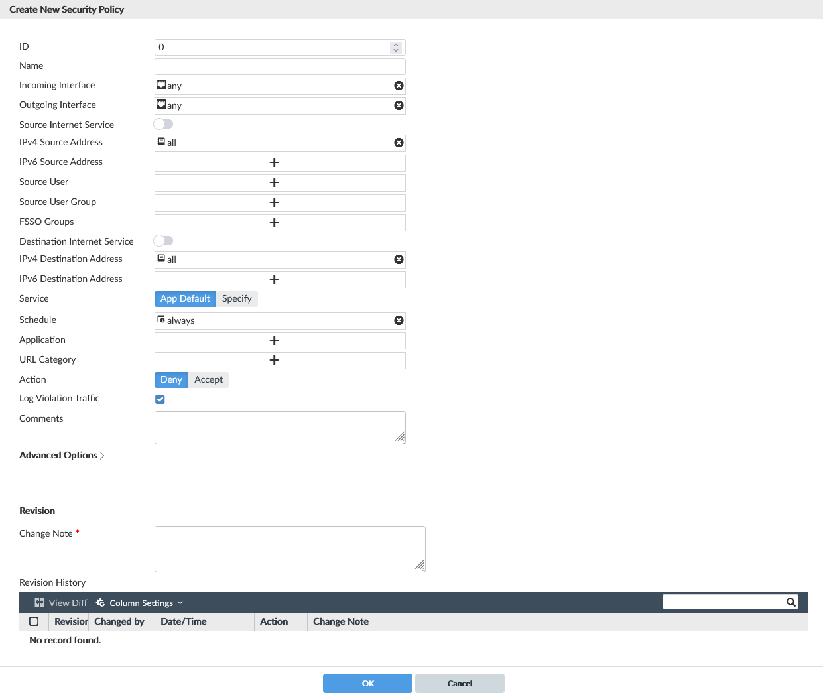Click the revision history search box
The image size is (823, 697).
(x=730, y=602)
